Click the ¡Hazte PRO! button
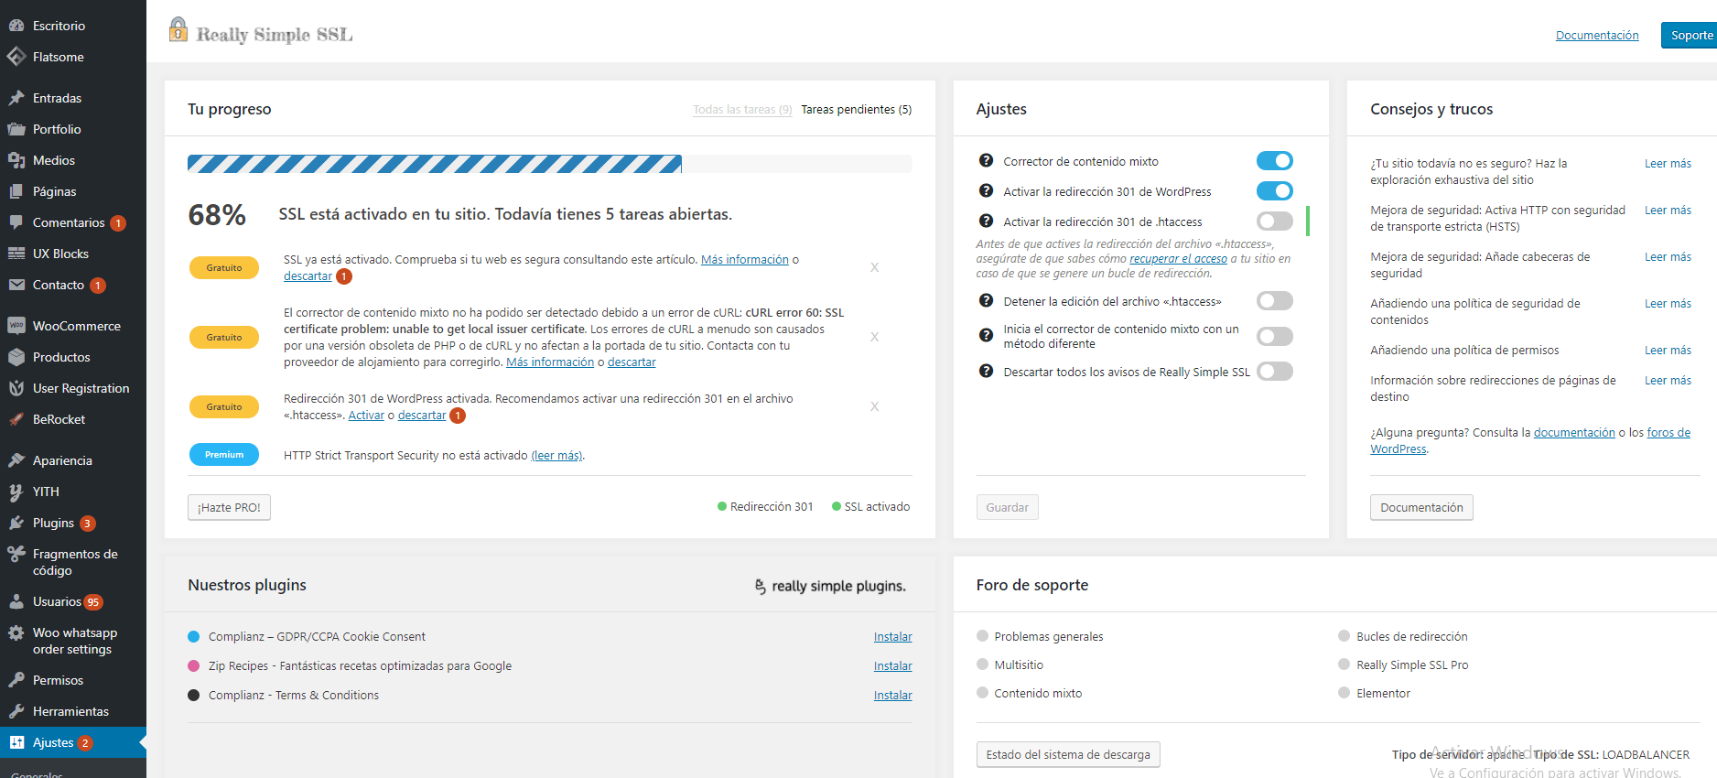Screen dimensions: 1717x778 click(229, 507)
